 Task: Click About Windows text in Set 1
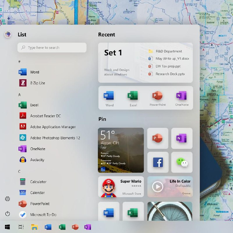pyautogui.click(x=115, y=74)
